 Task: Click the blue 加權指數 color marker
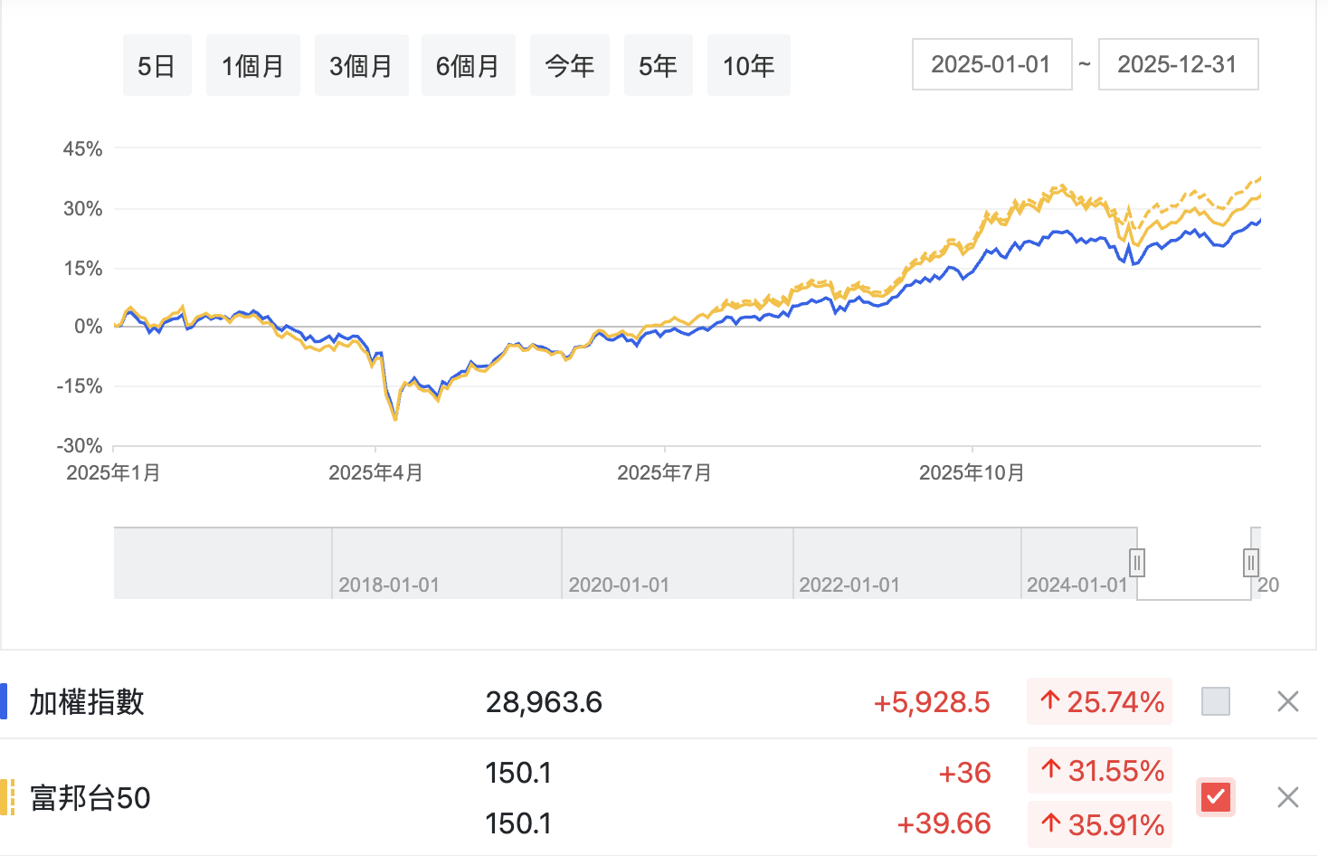pyautogui.click(x=5, y=701)
